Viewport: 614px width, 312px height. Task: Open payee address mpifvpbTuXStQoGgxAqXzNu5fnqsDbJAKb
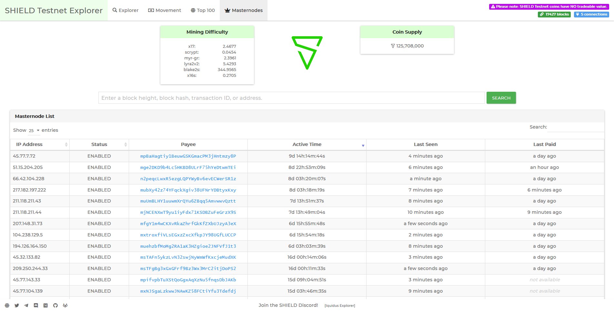coord(188,280)
